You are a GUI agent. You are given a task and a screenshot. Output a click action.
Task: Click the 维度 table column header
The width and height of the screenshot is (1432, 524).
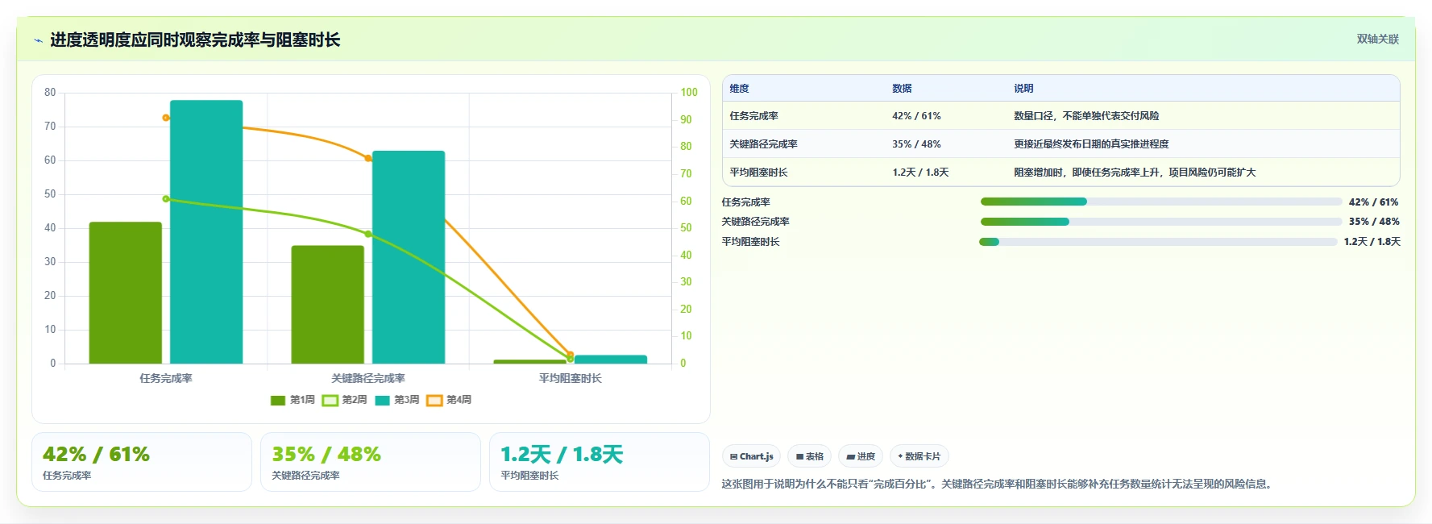point(740,89)
